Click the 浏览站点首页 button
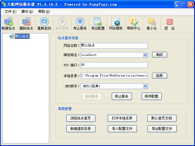 [x=81, y=118]
